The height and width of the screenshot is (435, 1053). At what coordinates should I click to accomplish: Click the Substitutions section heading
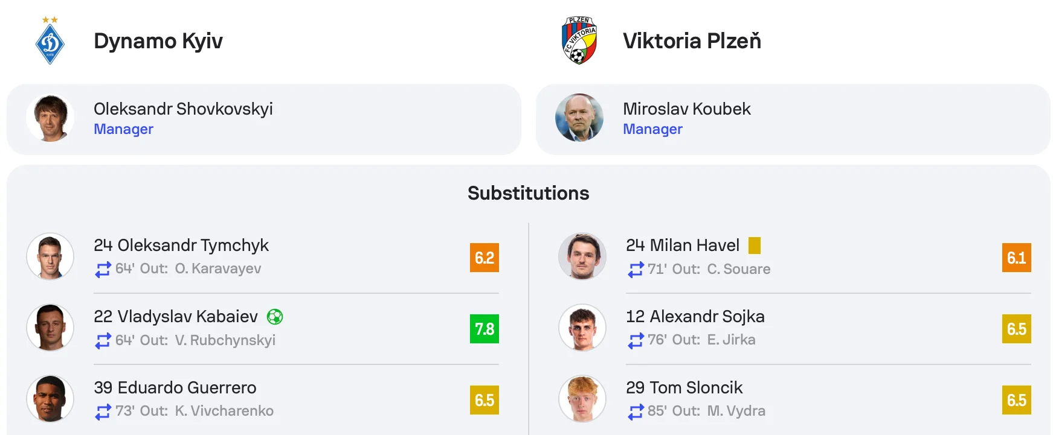tap(528, 193)
